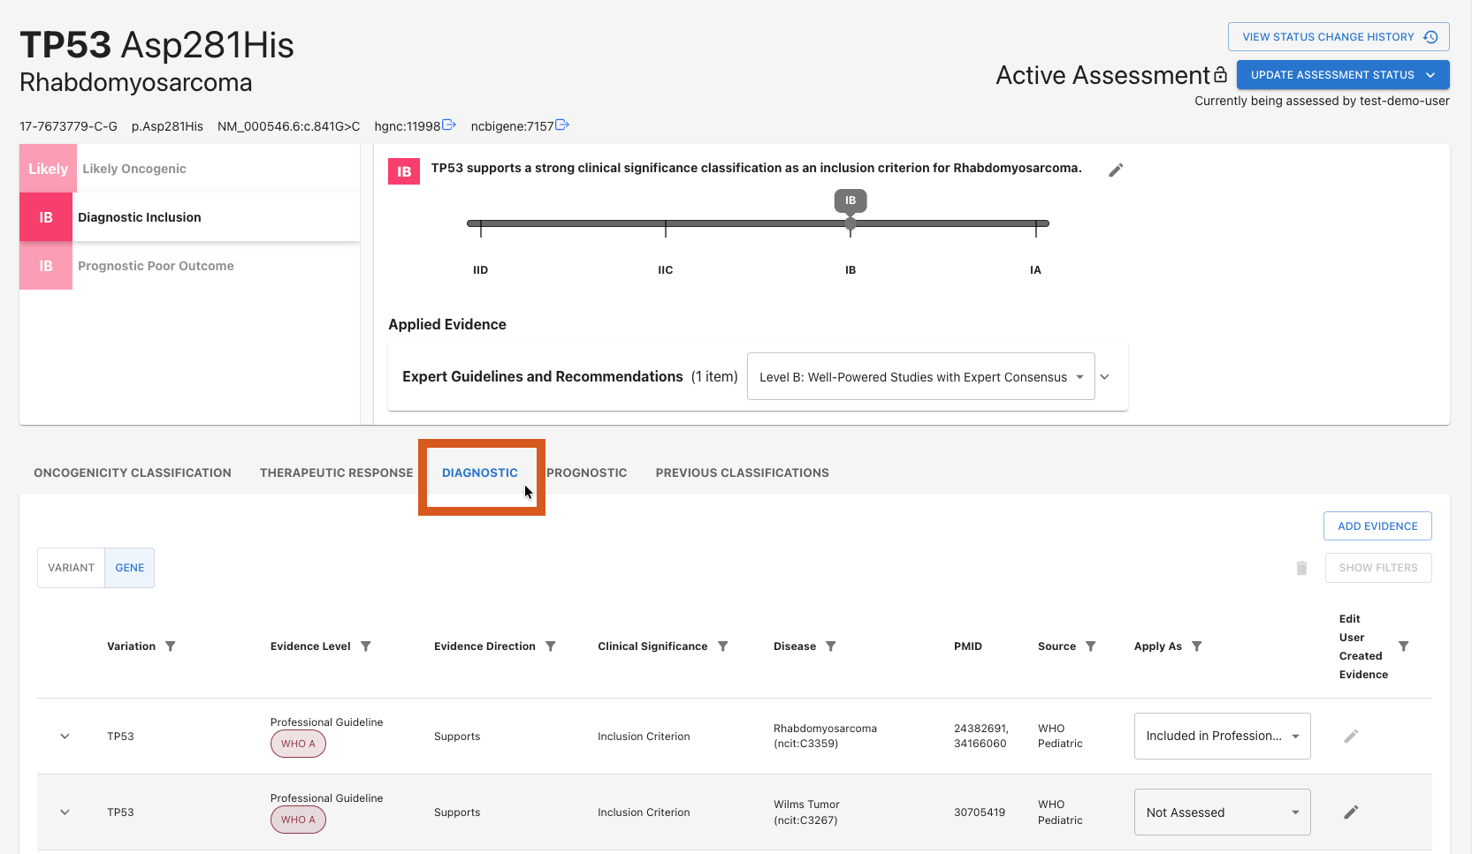Click PMID 30705419 cell

[980, 812]
